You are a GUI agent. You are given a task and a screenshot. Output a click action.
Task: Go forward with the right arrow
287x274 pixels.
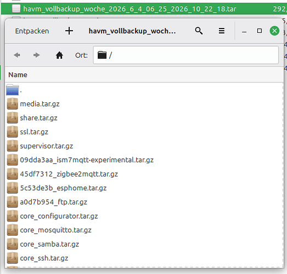(x=36, y=55)
